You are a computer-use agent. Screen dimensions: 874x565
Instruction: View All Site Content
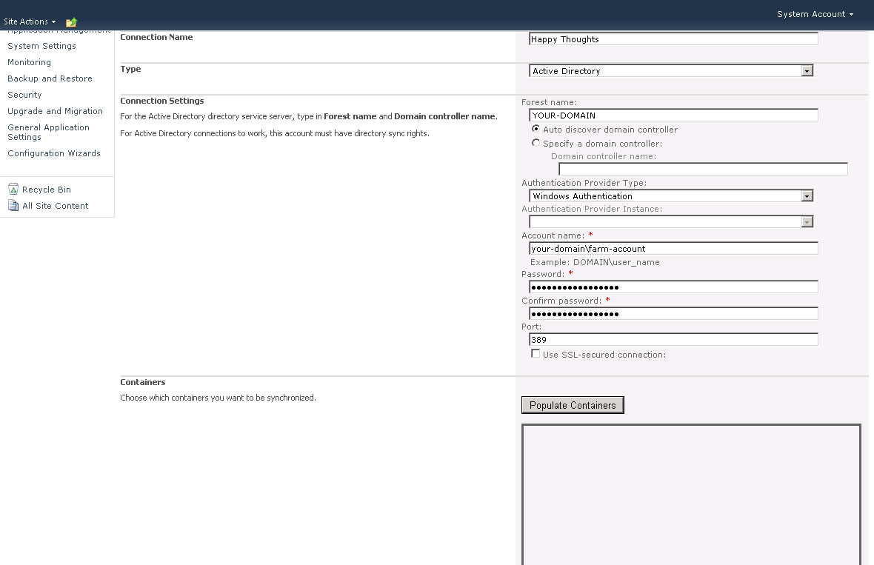point(56,206)
